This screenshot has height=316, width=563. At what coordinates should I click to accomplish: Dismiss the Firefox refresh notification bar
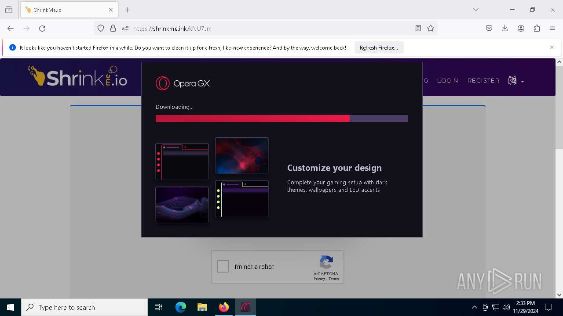tap(552, 47)
